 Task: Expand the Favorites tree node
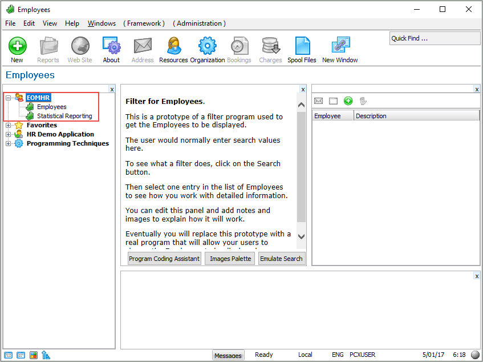[9, 125]
